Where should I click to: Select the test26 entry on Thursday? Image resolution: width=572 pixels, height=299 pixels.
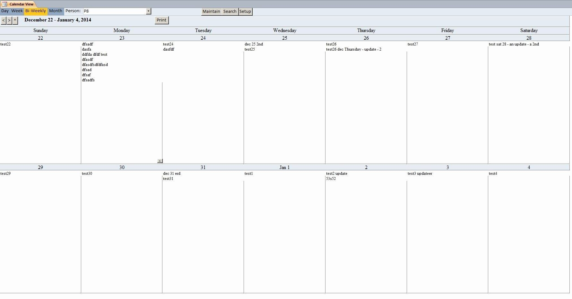[x=331, y=44]
